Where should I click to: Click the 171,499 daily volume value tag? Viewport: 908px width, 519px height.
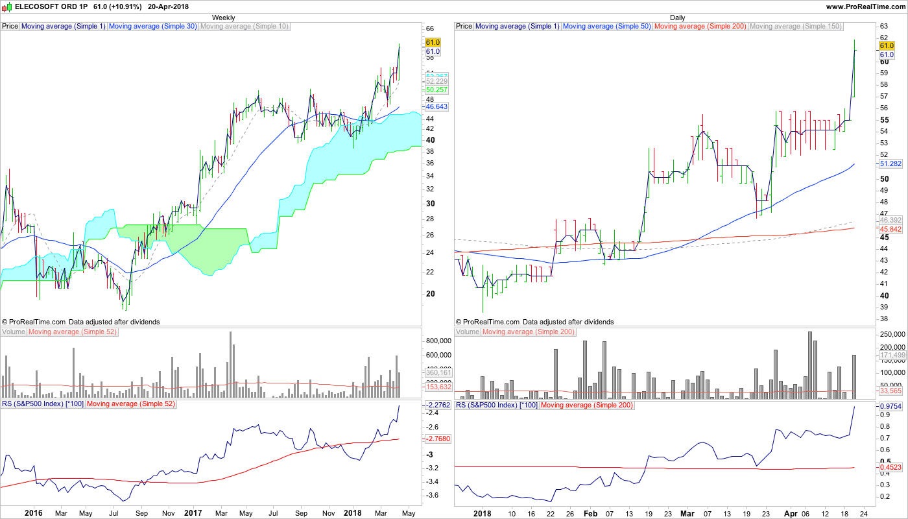(892, 356)
